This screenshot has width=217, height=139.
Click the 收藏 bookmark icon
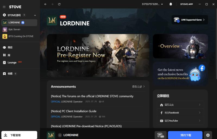click(x=4, y=74)
